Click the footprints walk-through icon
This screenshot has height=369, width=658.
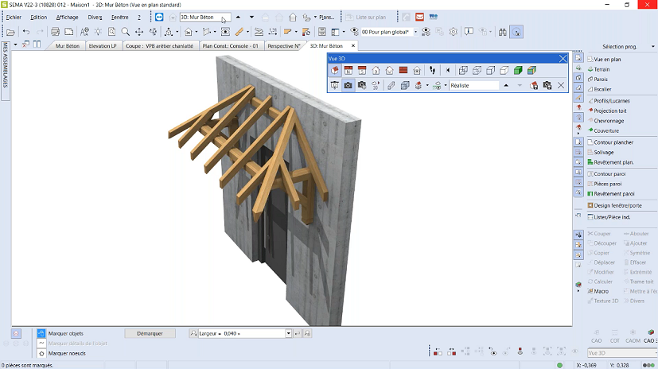coord(432,71)
